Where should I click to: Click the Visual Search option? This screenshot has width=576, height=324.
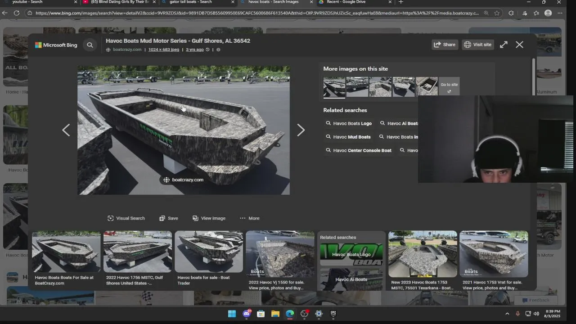point(126,218)
